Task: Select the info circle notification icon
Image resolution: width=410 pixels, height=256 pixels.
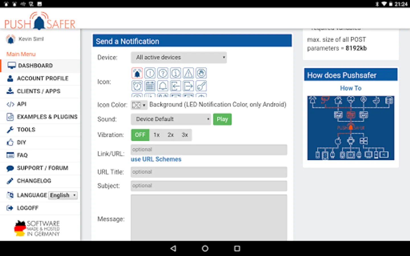Action: click(x=175, y=73)
